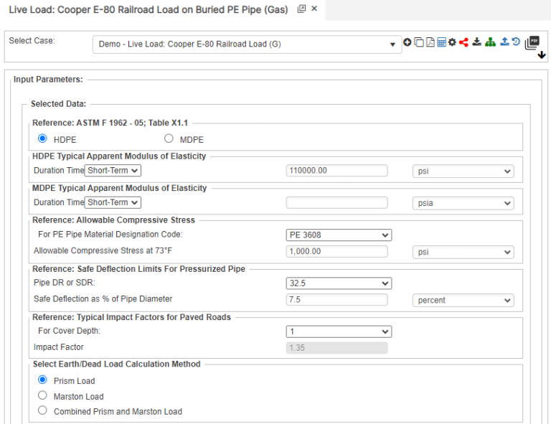The image size is (551, 424).
Task: Choose Combined Prism and Marston Load
Action: coord(42,411)
